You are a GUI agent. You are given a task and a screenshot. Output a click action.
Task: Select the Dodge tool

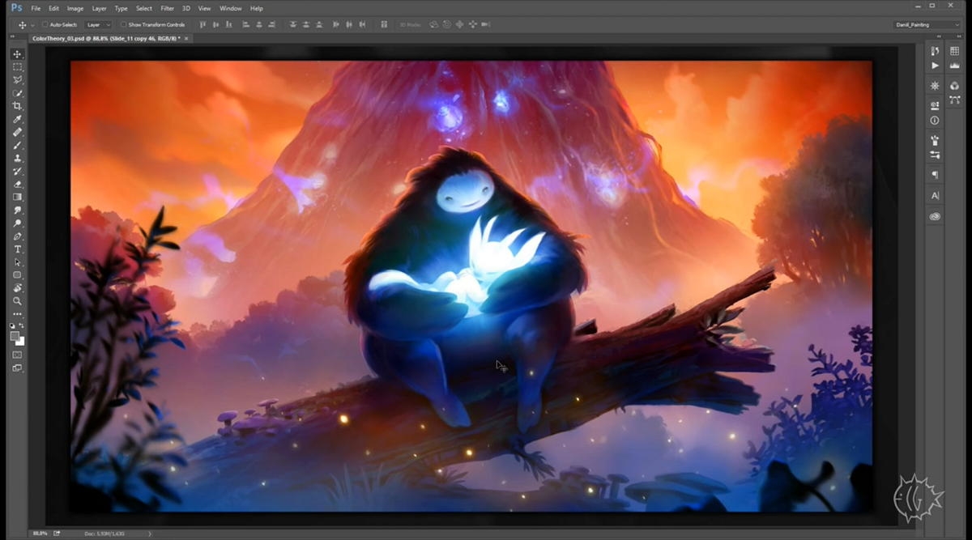pyautogui.click(x=17, y=223)
